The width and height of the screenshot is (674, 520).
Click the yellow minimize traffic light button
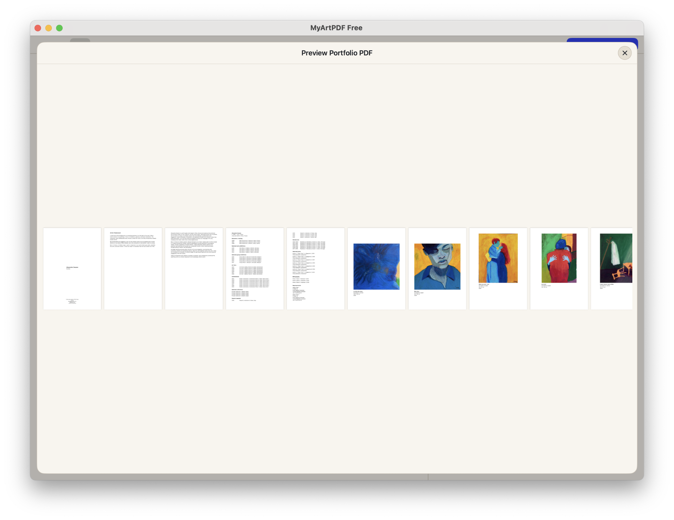[49, 28]
